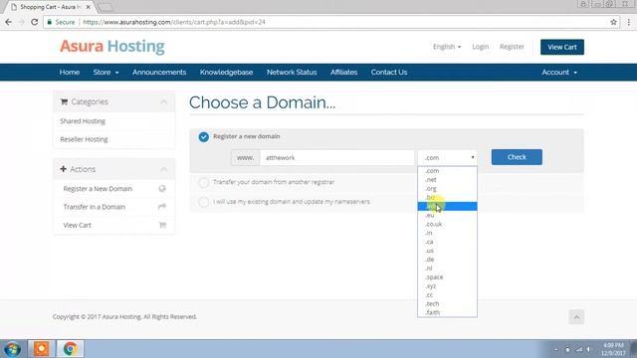Viewport: 637px width, 358px height.
Task: Choose .cc in the extension list
Action: [x=447, y=295]
